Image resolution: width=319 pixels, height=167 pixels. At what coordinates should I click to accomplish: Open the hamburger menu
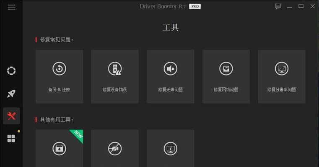11,7
